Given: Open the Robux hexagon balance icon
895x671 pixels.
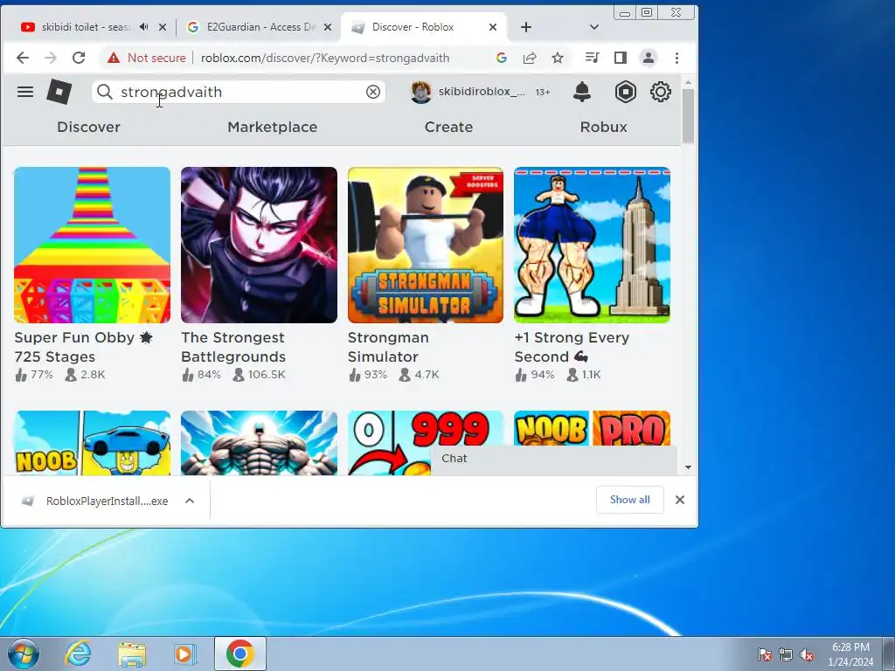Looking at the screenshot, I should 626,92.
